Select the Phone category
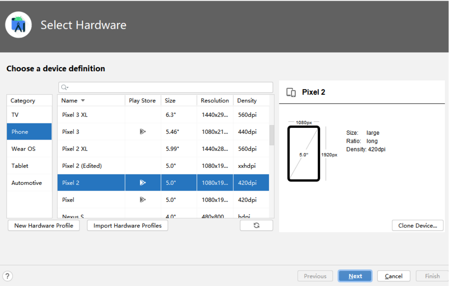This screenshot has height=286, width=449. pyautogui.click(x=29, y=132)
